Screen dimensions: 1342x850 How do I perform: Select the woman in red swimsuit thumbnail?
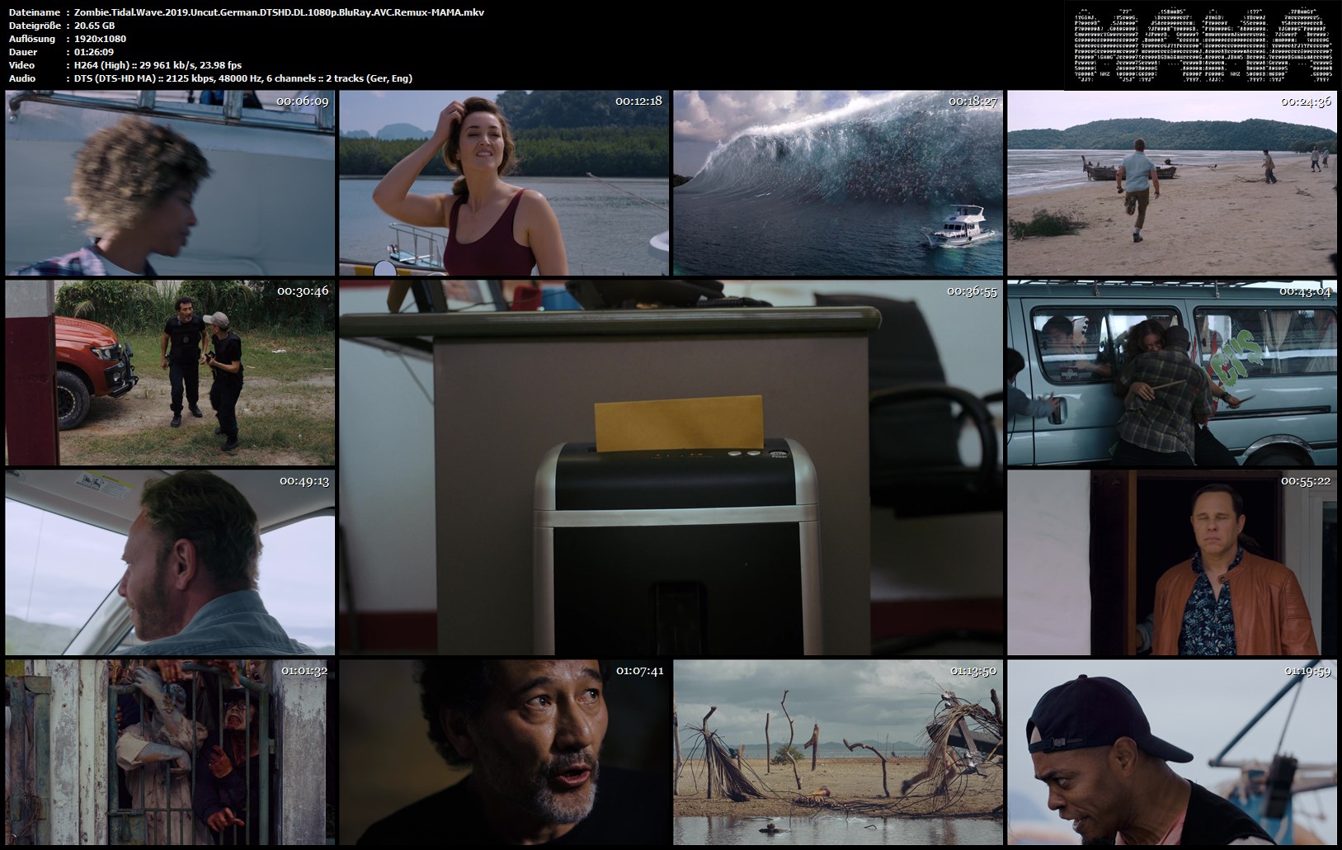(503, 183)
